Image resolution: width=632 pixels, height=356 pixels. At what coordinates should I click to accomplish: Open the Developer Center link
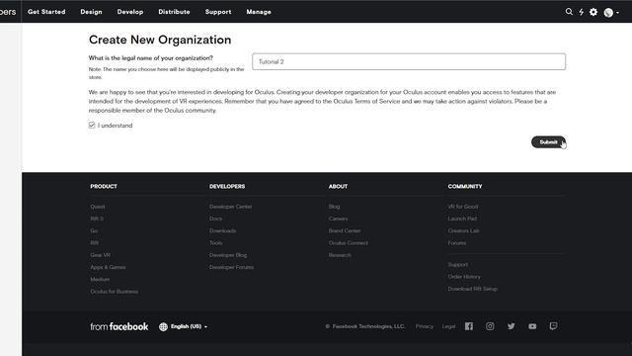point(230,207)
